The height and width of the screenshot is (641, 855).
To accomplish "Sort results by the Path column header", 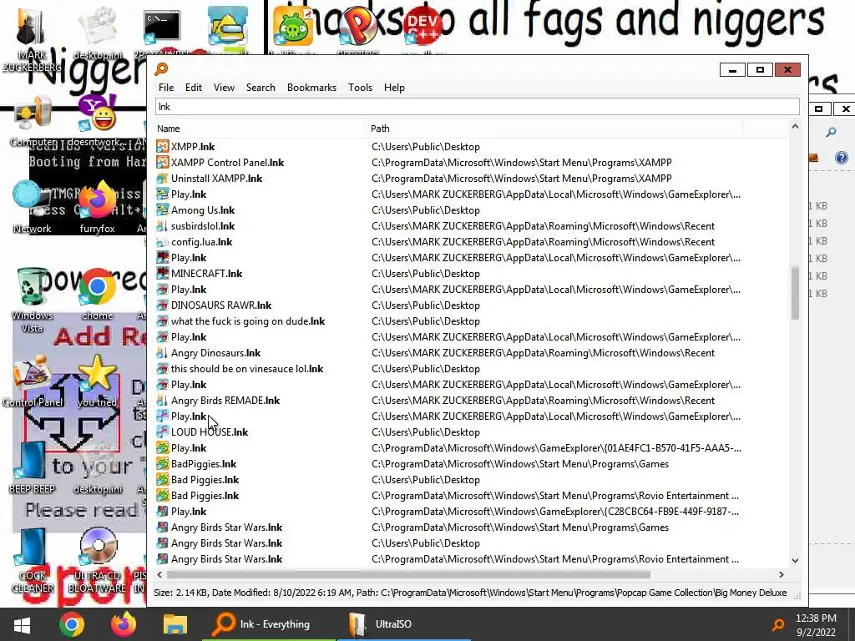I will point(554,129).
